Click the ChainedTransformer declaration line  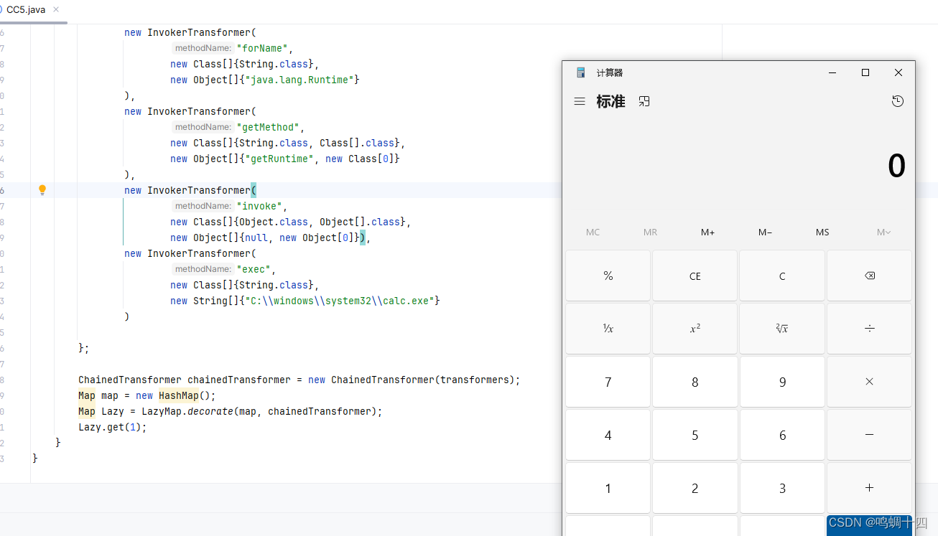pos(299,380)
